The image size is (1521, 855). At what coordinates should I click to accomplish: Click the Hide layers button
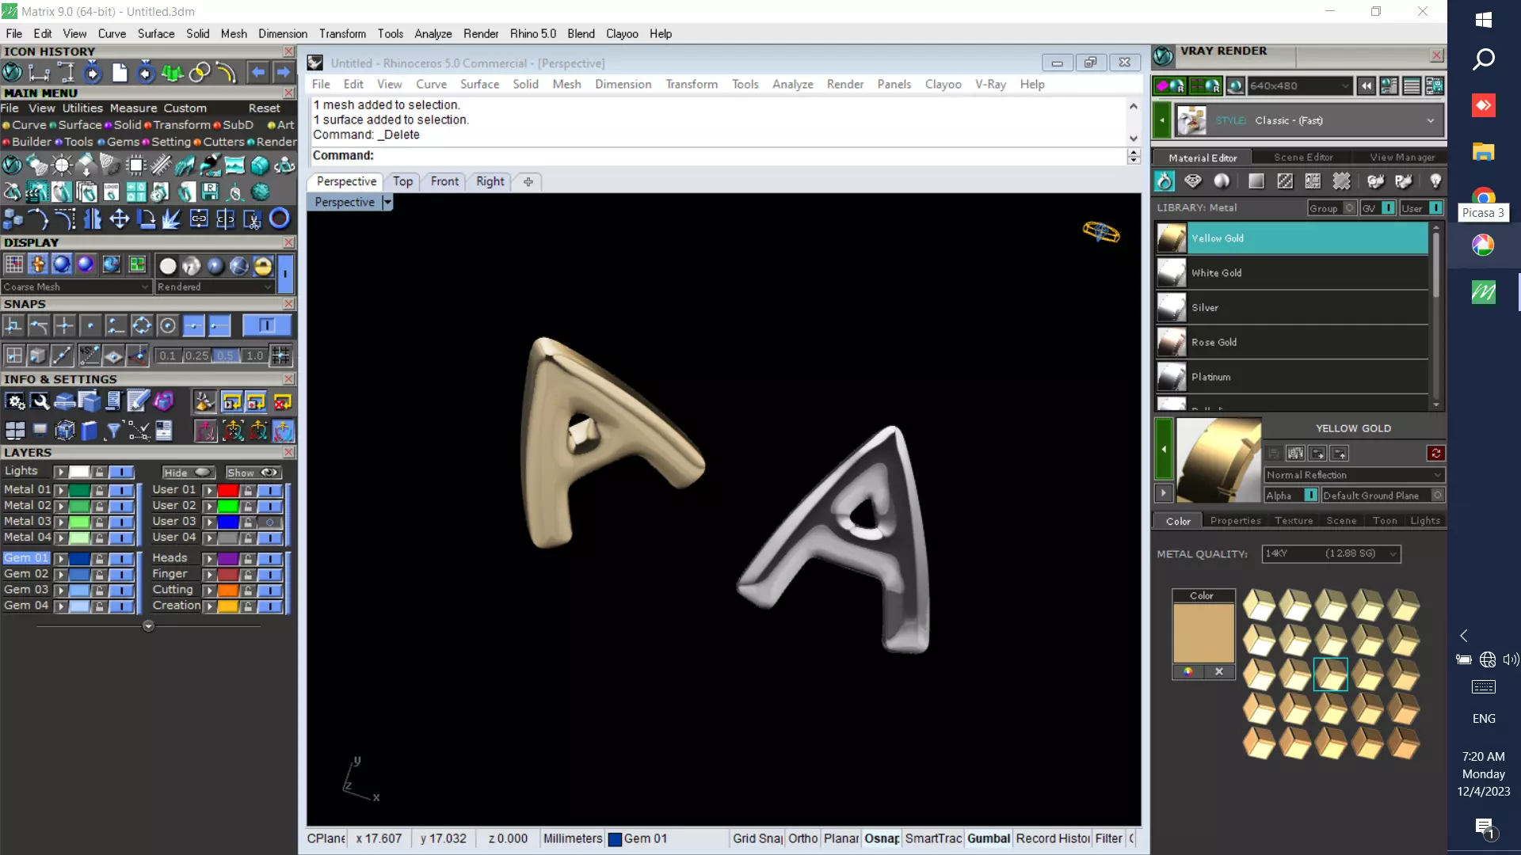(x=188, y=473)
